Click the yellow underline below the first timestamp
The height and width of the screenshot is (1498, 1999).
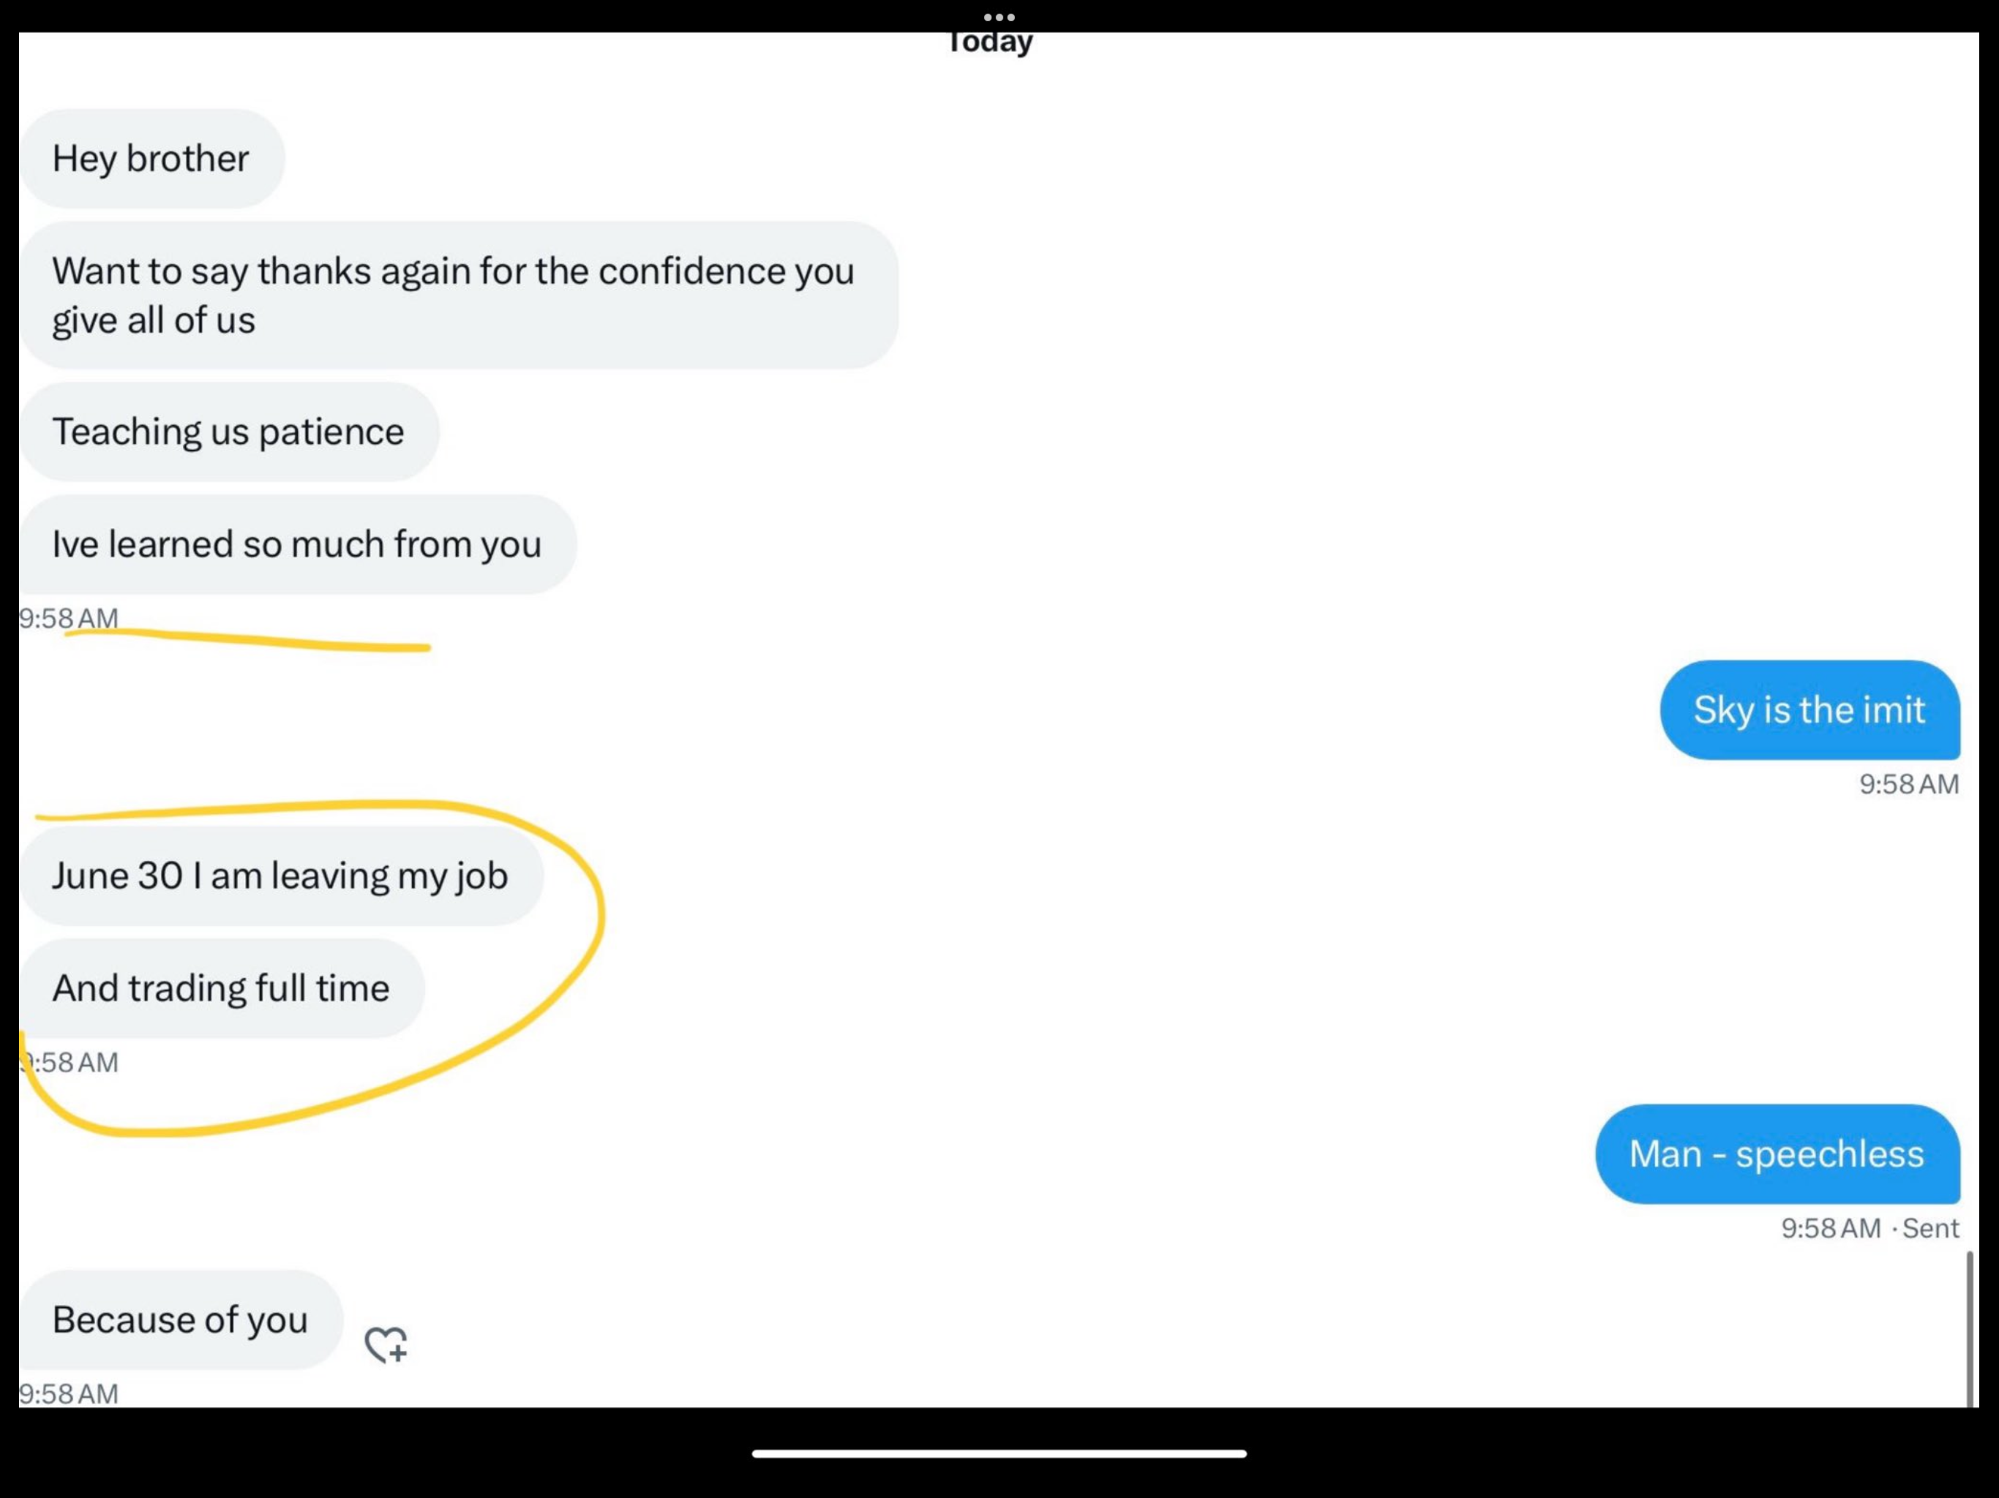point(249,641)
